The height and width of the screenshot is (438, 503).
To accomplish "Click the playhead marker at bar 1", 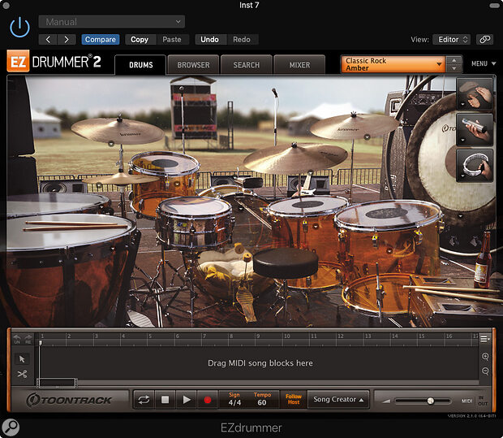I will tap(41, 343).
